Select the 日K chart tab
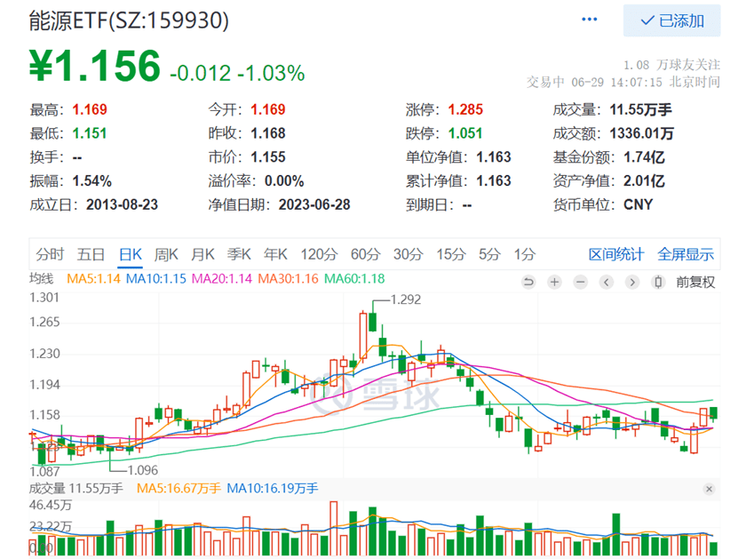The width and height of the screenshot is (738, 559). pos(131,254)
